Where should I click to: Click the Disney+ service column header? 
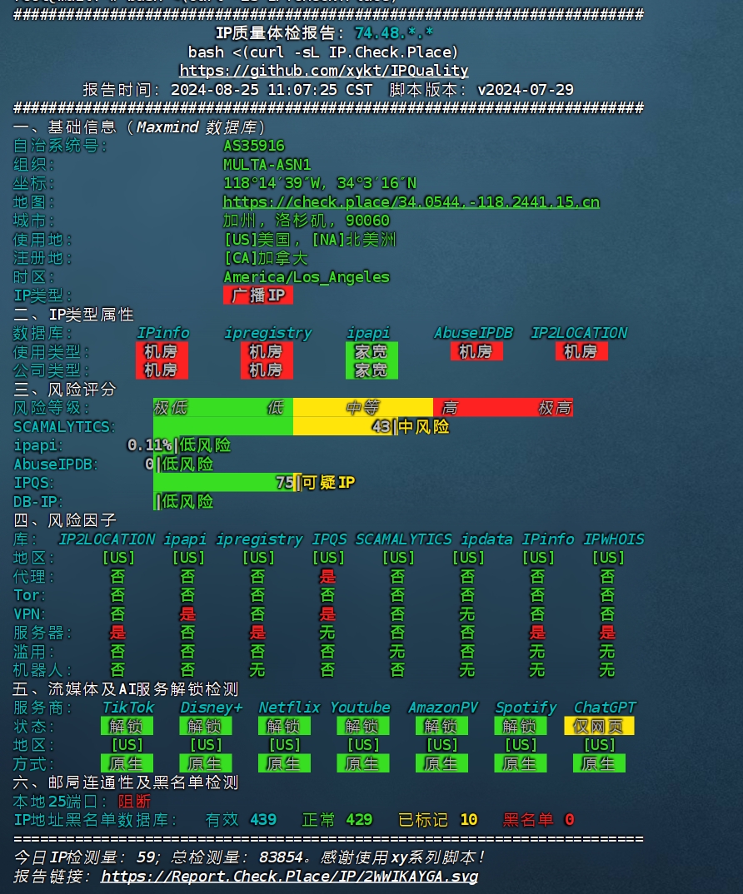point(211,708)
